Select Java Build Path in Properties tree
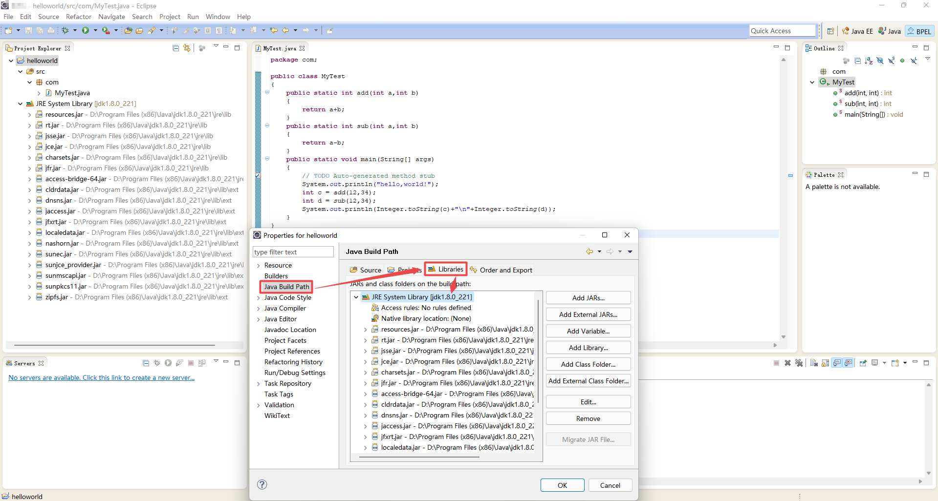938x501 pixels. (286, 287)
